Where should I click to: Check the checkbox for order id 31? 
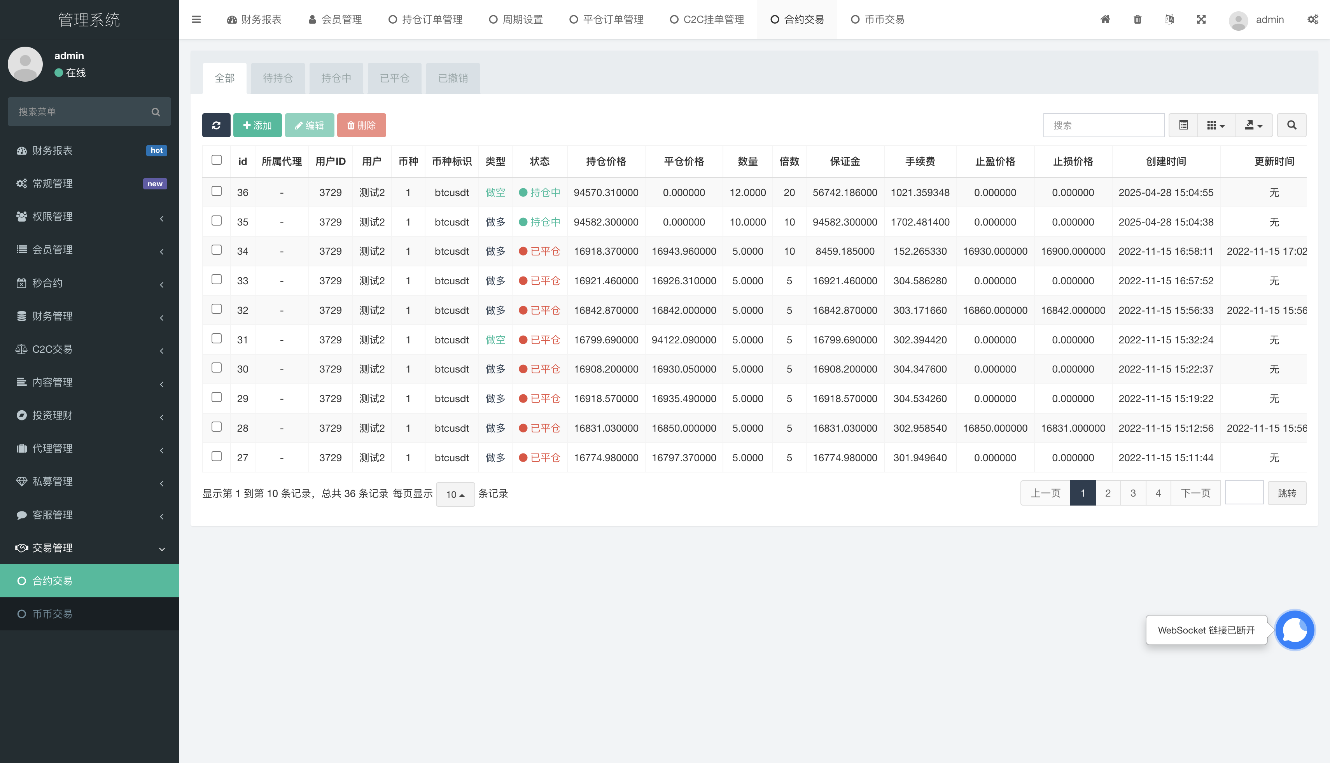217,339
